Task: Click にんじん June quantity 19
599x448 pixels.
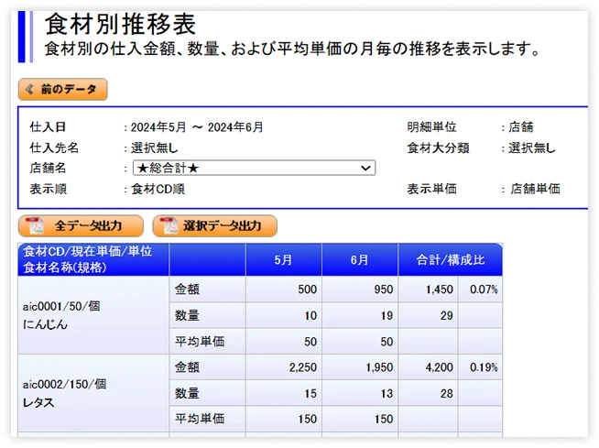Action: point(360,315)
